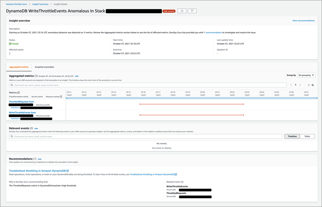Click the Closed status indicator
322x207 pixels.
14,44
